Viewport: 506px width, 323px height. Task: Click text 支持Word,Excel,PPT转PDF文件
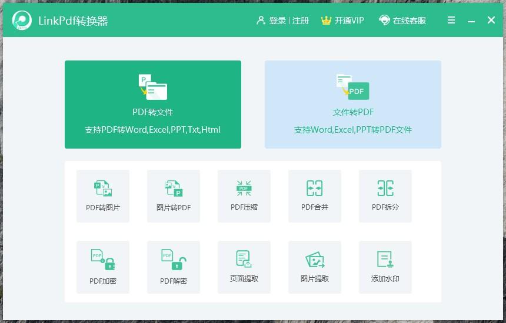point(352,130)
